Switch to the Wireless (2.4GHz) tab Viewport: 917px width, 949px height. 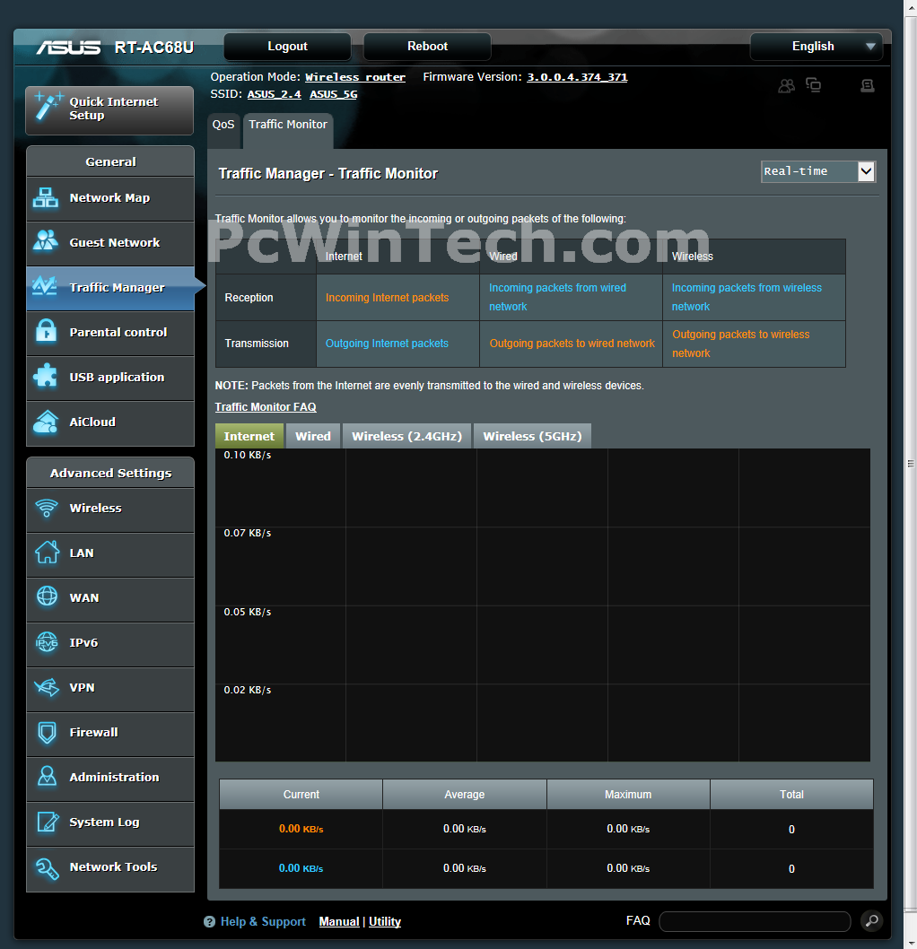pyautogui.click(x=406, y=436)
